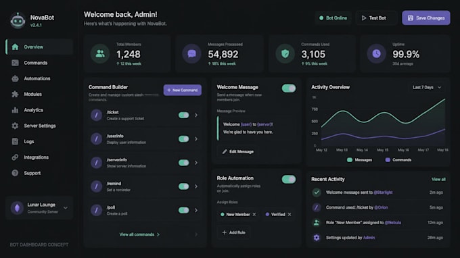460x258 pixels.
Task: Open the Overview menu item
Action: coord(39,47)
